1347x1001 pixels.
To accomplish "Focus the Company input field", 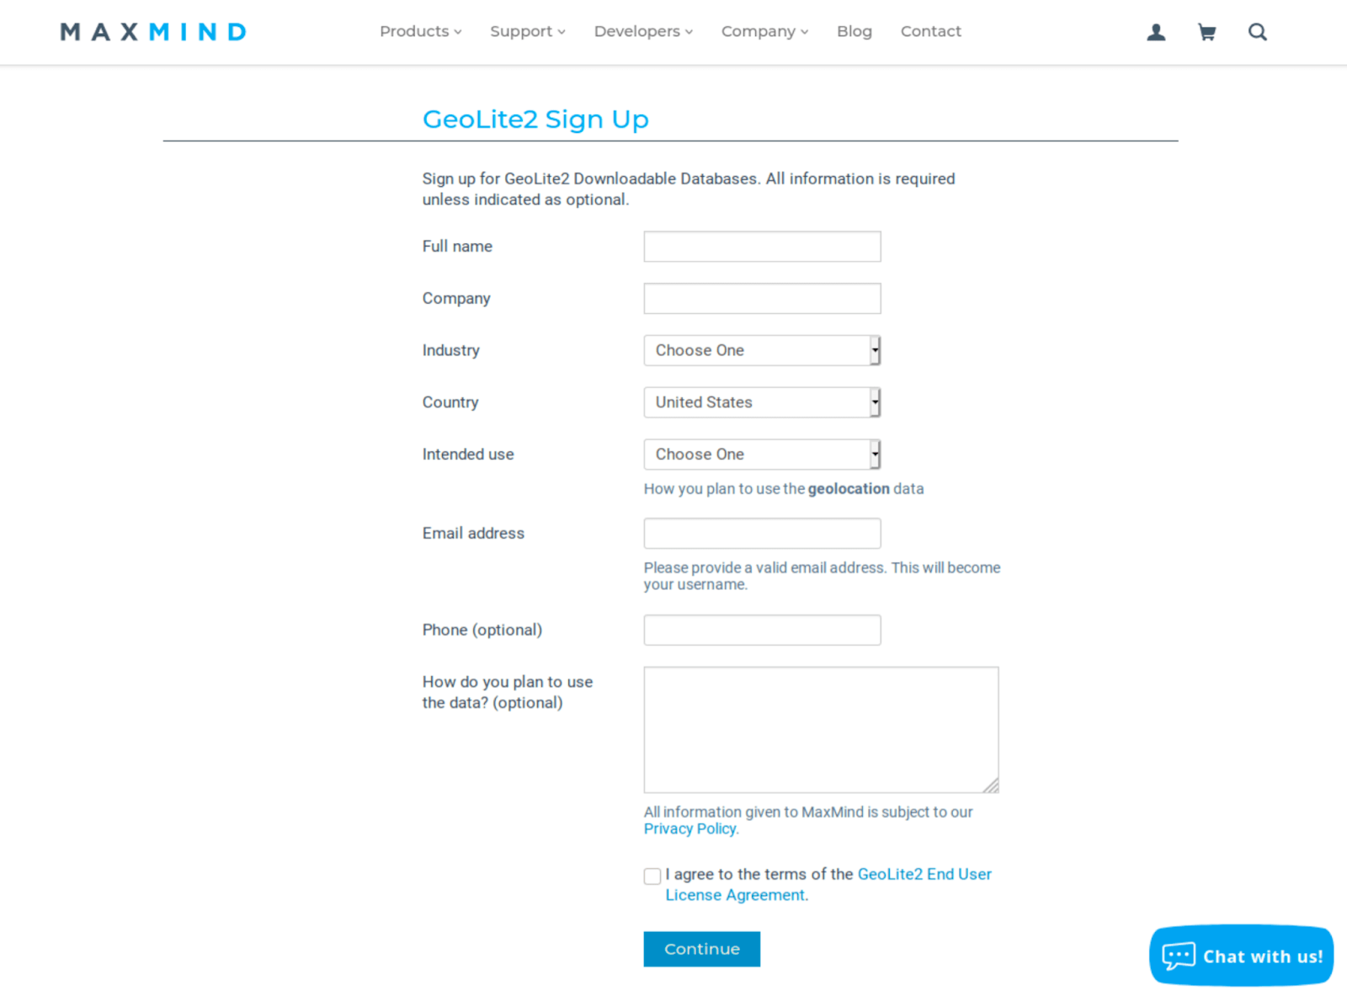I will click(762, 299).
